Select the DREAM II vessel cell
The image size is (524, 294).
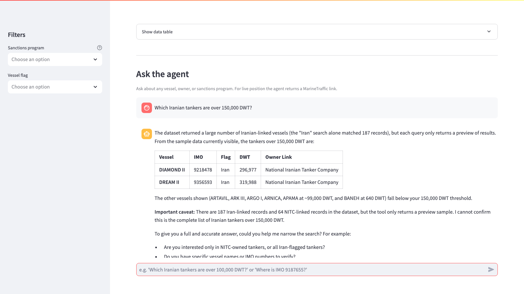coord(172,182)
